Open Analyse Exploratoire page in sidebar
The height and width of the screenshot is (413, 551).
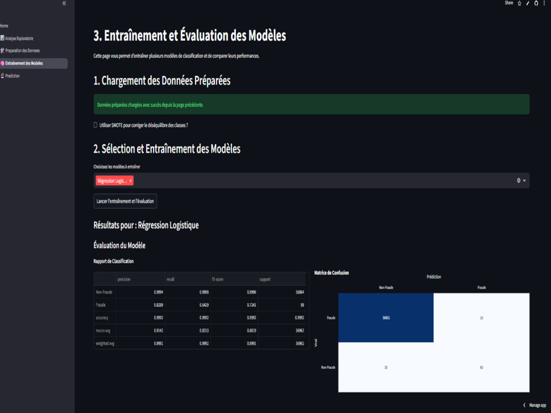pos(19,39)
